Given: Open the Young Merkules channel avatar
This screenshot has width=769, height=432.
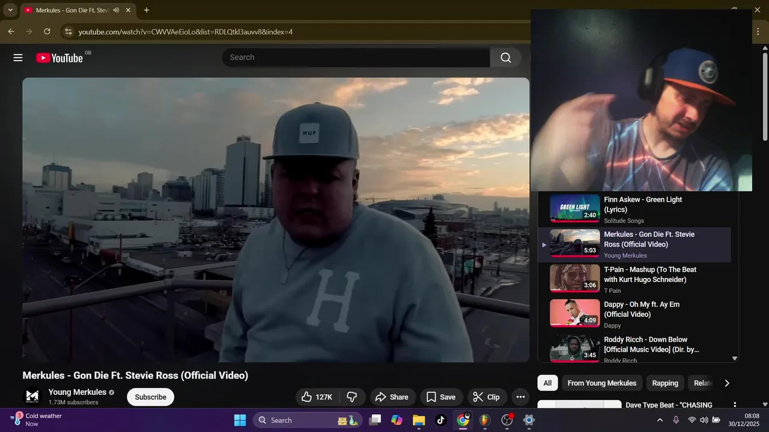Looking at the screenshot, I should pyautogui.click(x=32, y=397).
